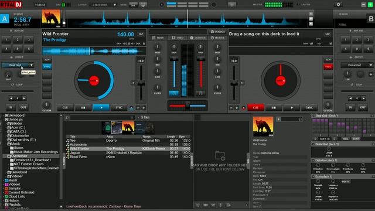Switch to the SCRATCH tab
The width and height of the screenshot is (375, 211).
[198, 38]
